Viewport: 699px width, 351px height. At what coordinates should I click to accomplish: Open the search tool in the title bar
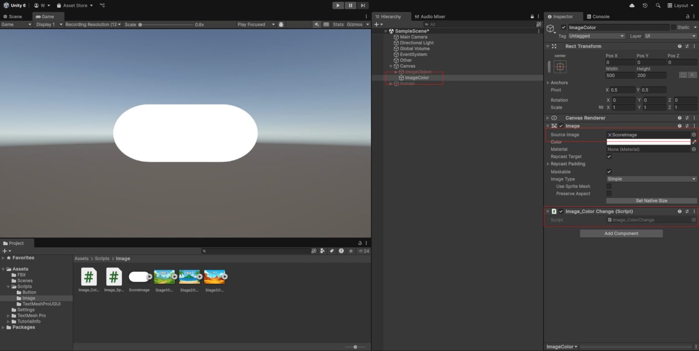pyautogui.click(x=658, y=5)
